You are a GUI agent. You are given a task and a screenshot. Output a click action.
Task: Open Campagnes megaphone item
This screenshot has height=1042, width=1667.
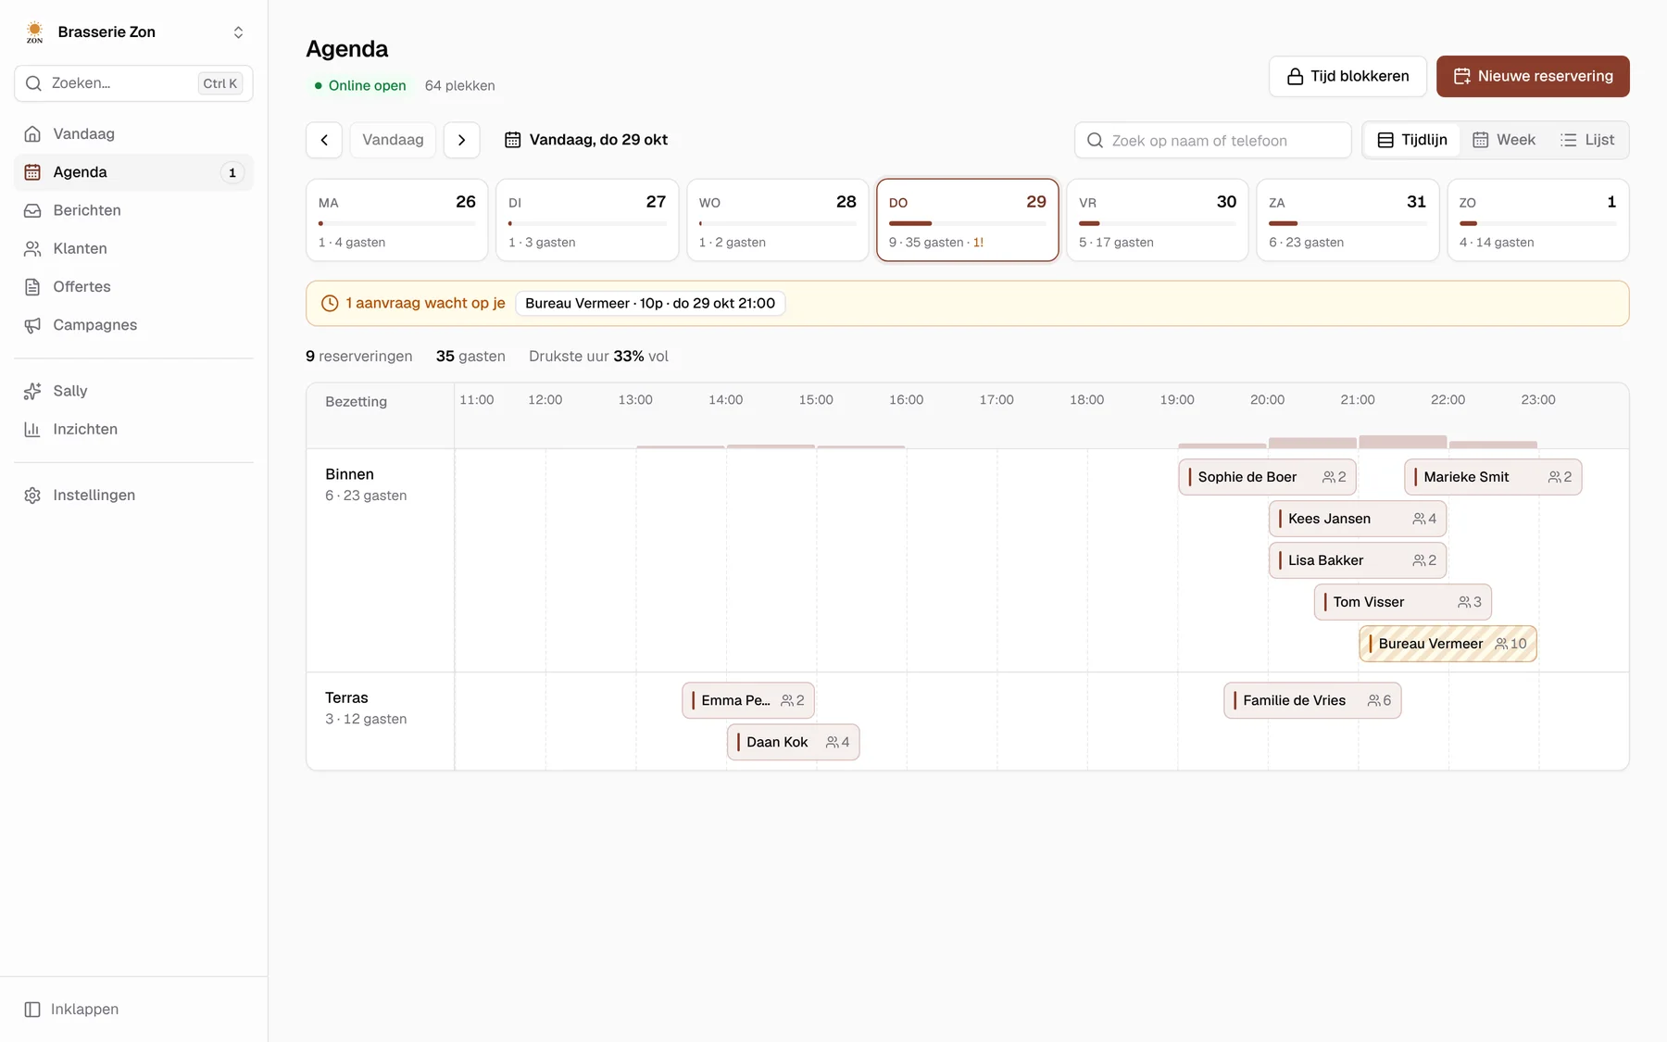133,325
